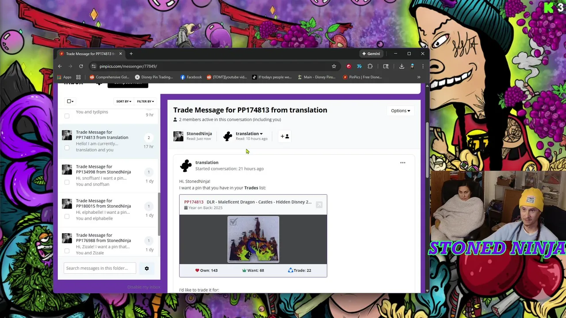Tick checkbox for PP176988 Zizale message
Screen dimensions: 566x318
[67, 251]
